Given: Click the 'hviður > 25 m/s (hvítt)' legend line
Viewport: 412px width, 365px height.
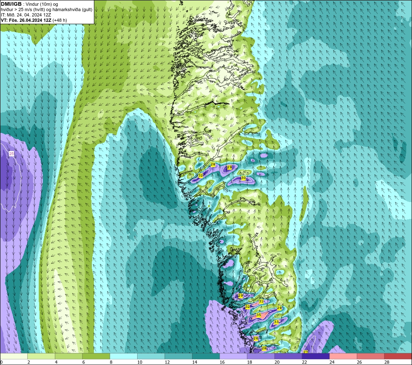Looking at the screenshot, I should coord(22,10).
